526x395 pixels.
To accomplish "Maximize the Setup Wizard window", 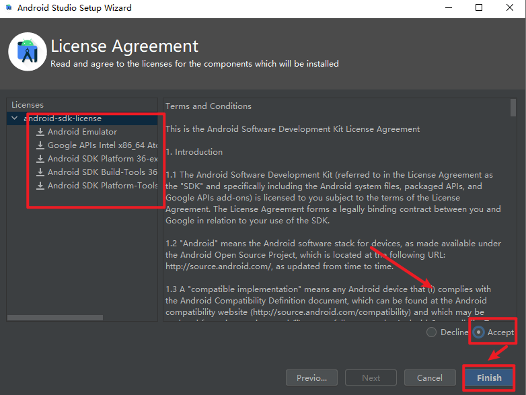I will tap(479, 7).
